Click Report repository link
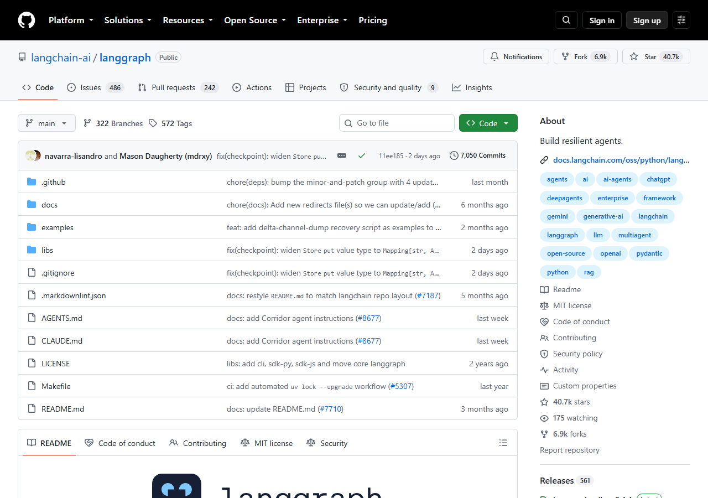 coord(570,450)
